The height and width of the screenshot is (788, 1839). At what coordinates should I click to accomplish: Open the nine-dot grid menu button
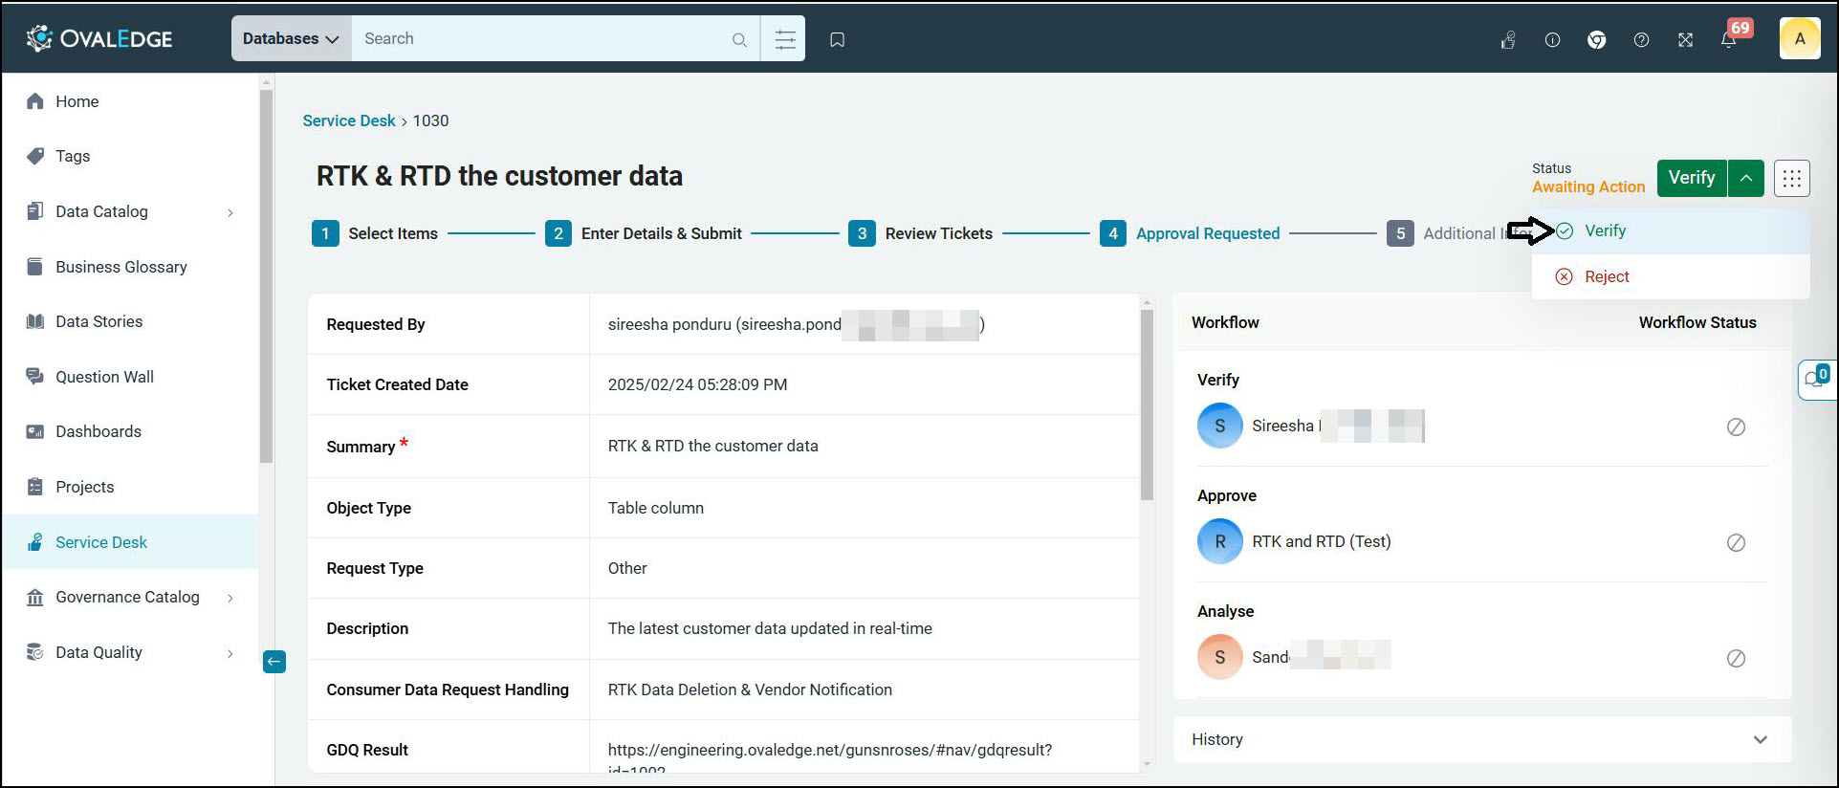(x=1791, y=178)
